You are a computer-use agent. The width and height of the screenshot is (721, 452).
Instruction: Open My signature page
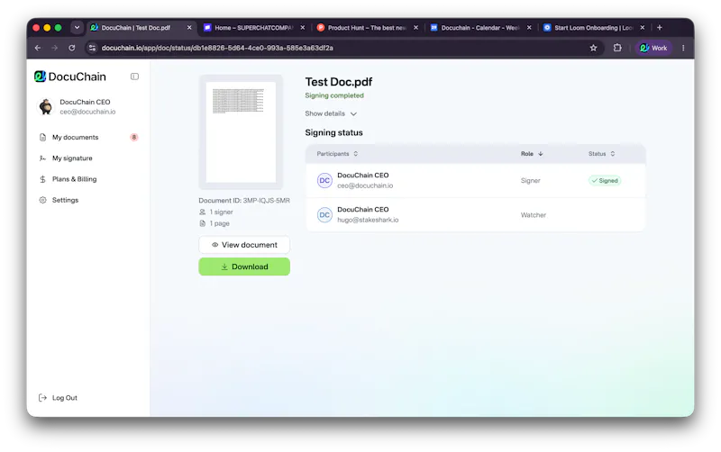coord(72,158)
